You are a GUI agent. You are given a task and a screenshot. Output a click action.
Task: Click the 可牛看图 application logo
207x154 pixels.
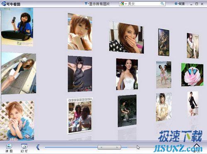tap(10, 4)
